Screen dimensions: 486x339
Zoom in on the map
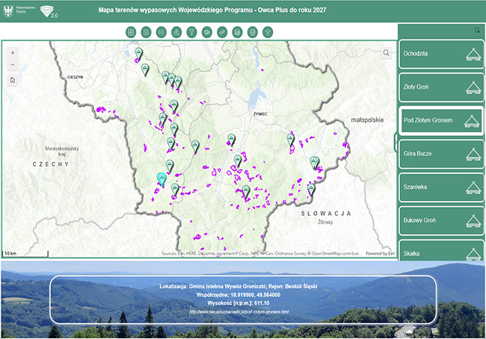click(13, 53)
